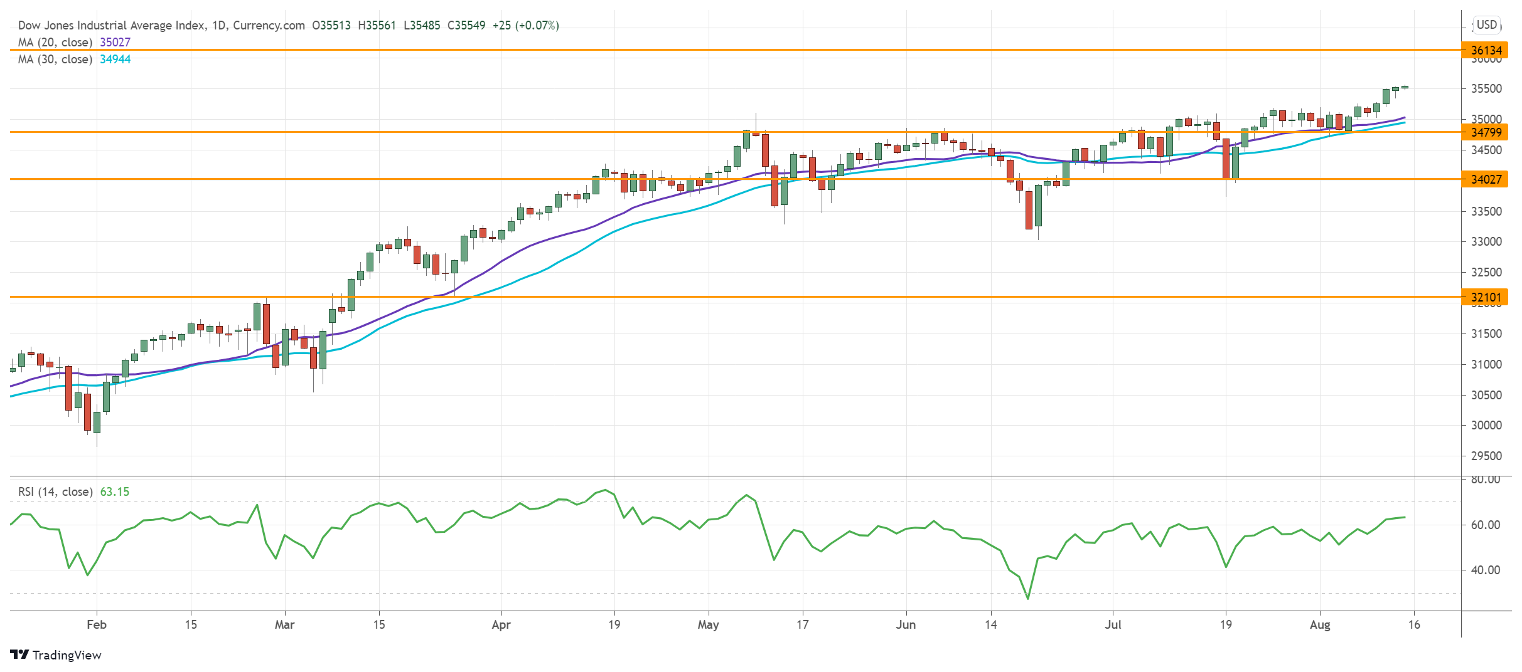Screen dimensions: 1522x672
Task: Click the TradingView logo icon
Action: click(19, 654)
